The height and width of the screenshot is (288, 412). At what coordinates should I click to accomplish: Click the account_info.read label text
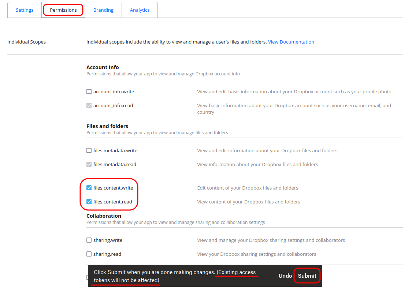click(113, 105)
